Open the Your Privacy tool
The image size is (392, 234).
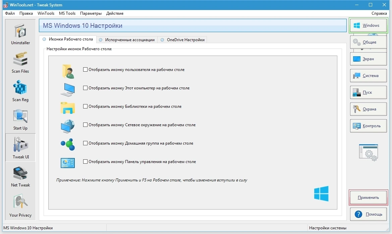[20, 206]
